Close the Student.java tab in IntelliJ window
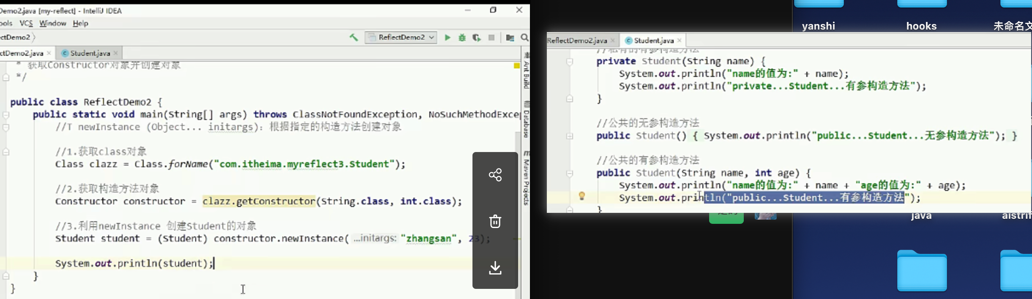 click(x=116, y=53)
